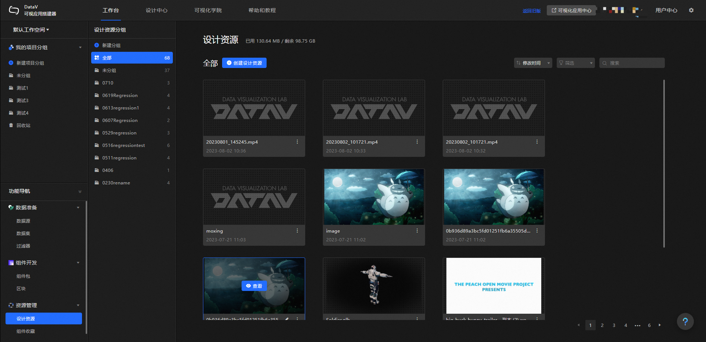Collapse the 功能导航 panel chevron
Screen dimensions: 706x342
click(x=80, y=191)
